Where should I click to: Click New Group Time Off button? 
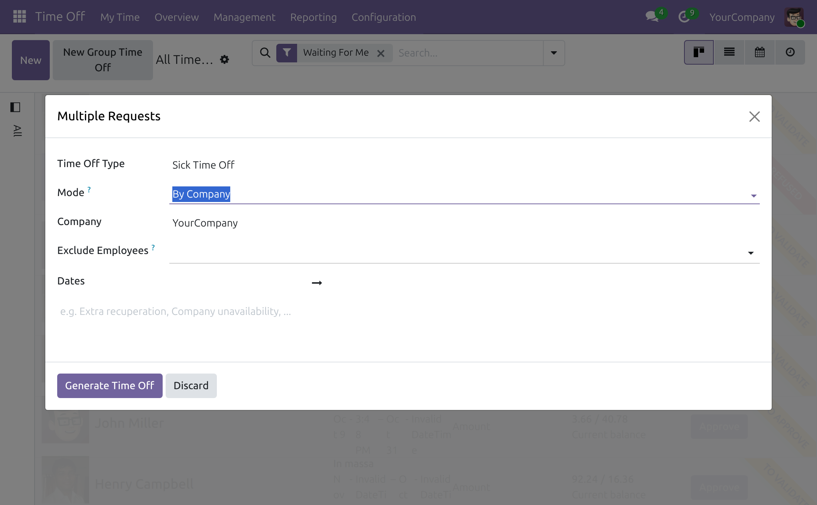[x=102, y=60]
